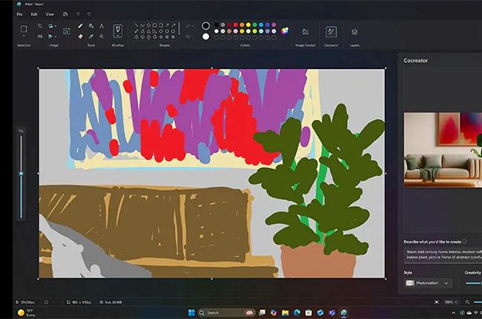This screenshot has height=319, width=482.
Task: Select the Brushes tool
Action: [x=118, y=30]
